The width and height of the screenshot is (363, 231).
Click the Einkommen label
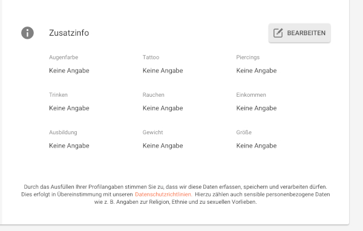coord(251,95)
